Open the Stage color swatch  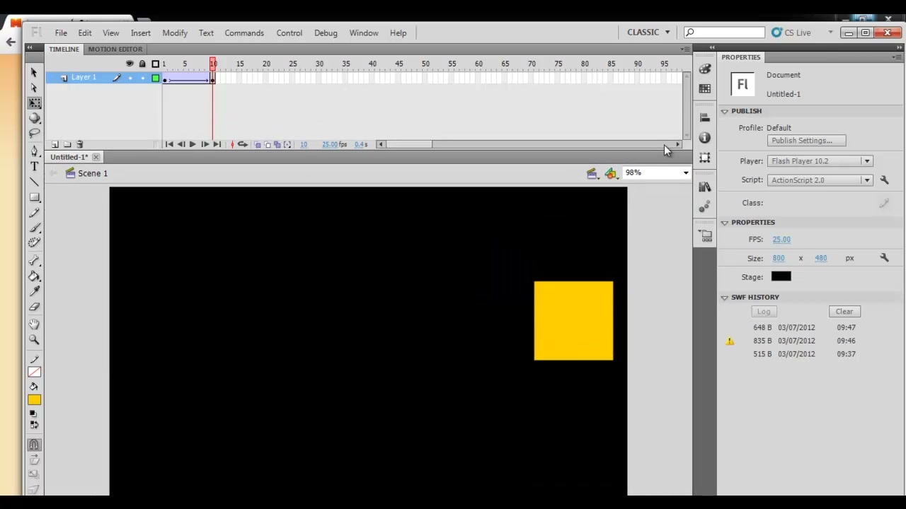click(x=781, y=276)
